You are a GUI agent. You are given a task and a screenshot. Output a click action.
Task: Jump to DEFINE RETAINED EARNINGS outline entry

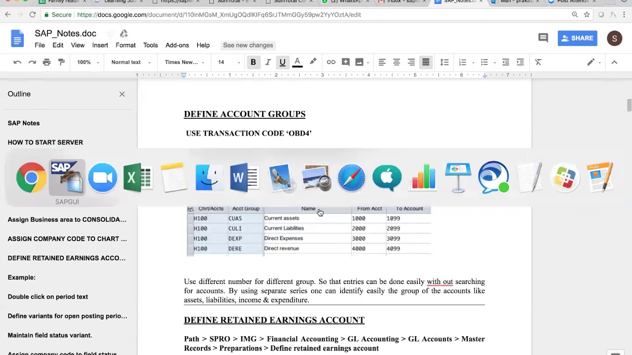tap(67, 258)
